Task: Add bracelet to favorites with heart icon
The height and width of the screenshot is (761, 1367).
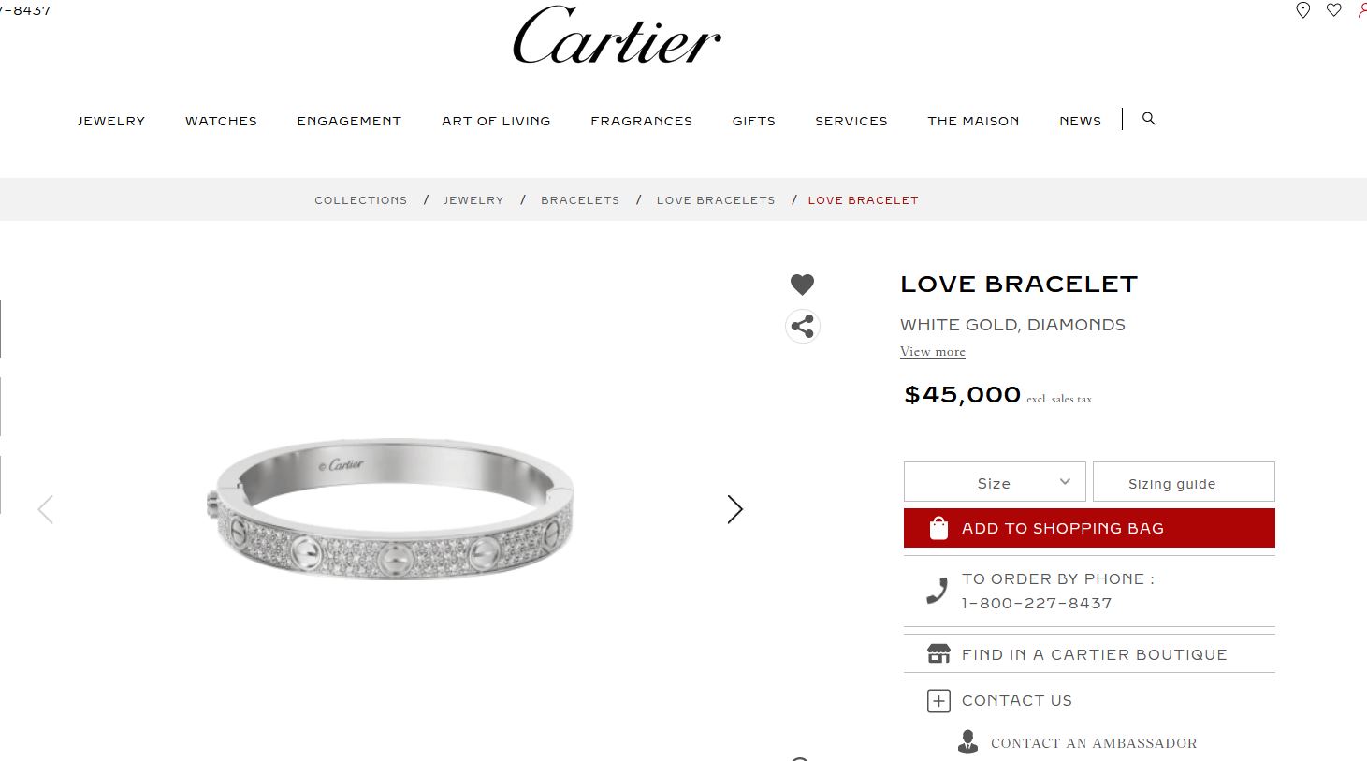Action: (x=802, y=284)
